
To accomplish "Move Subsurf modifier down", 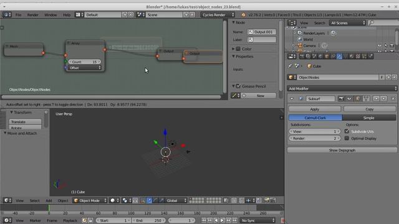I will click(x=384, y=98).
